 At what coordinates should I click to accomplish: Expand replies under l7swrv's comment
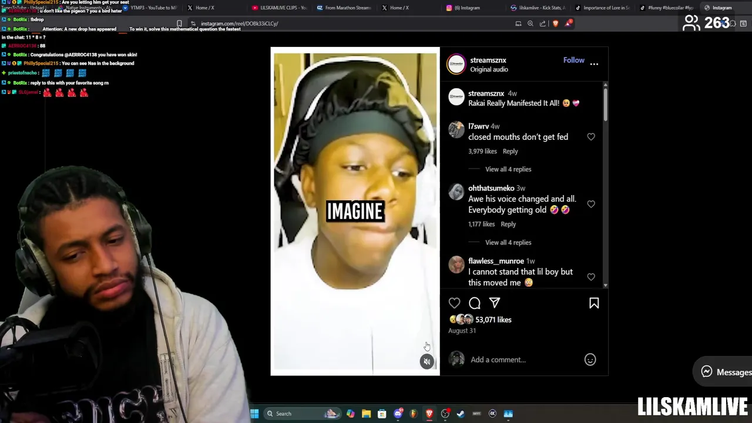(x=508, y=169)
